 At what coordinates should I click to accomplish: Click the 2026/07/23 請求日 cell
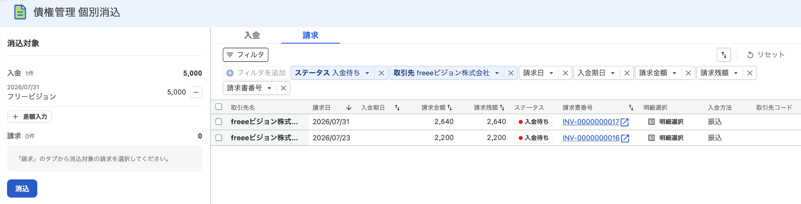pos(331,138)
